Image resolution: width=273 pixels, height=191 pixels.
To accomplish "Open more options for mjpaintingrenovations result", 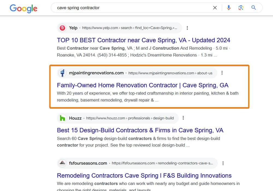I will pyautogui.click(x=222, y=73).
